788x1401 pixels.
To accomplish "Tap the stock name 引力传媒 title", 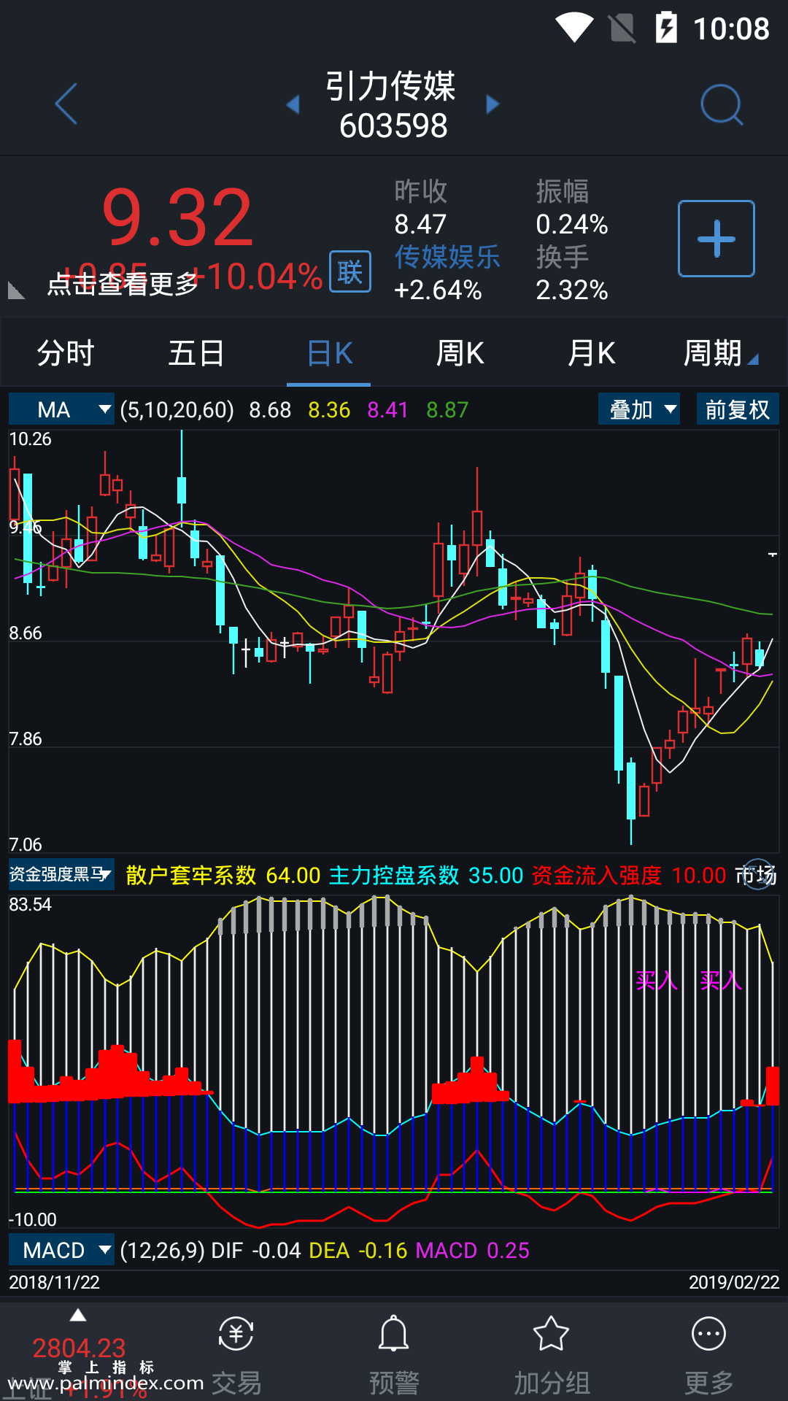I will 391,87.
